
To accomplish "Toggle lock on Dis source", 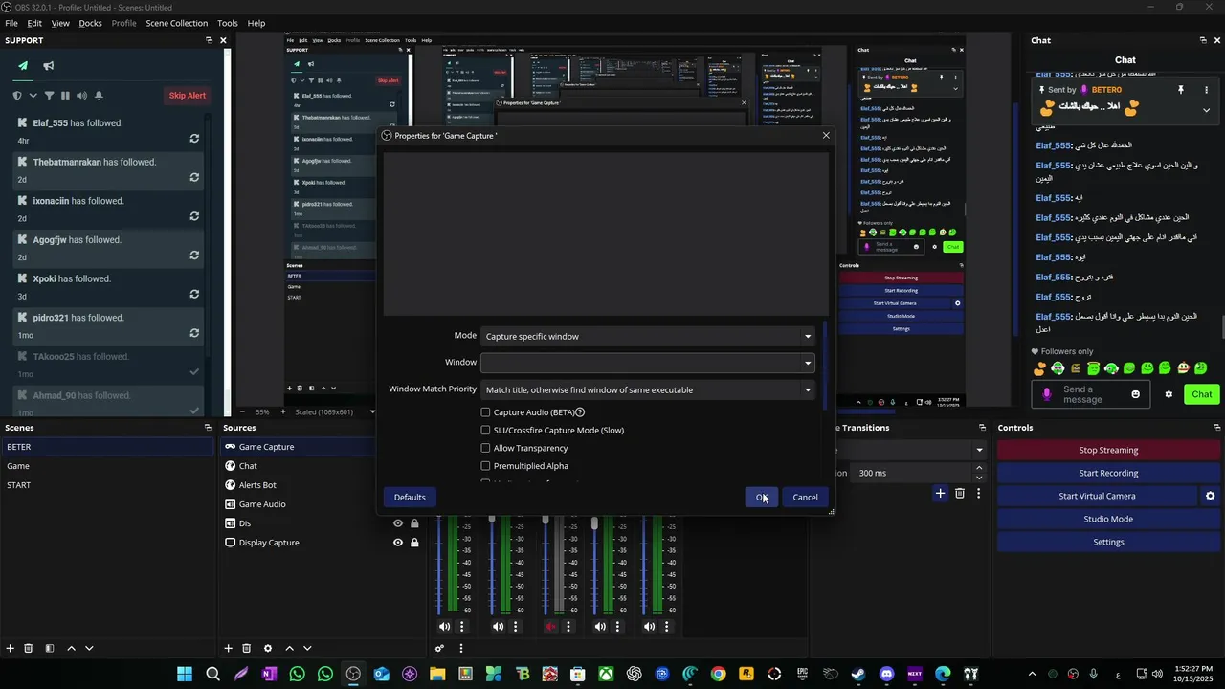I will coord(414,523).
